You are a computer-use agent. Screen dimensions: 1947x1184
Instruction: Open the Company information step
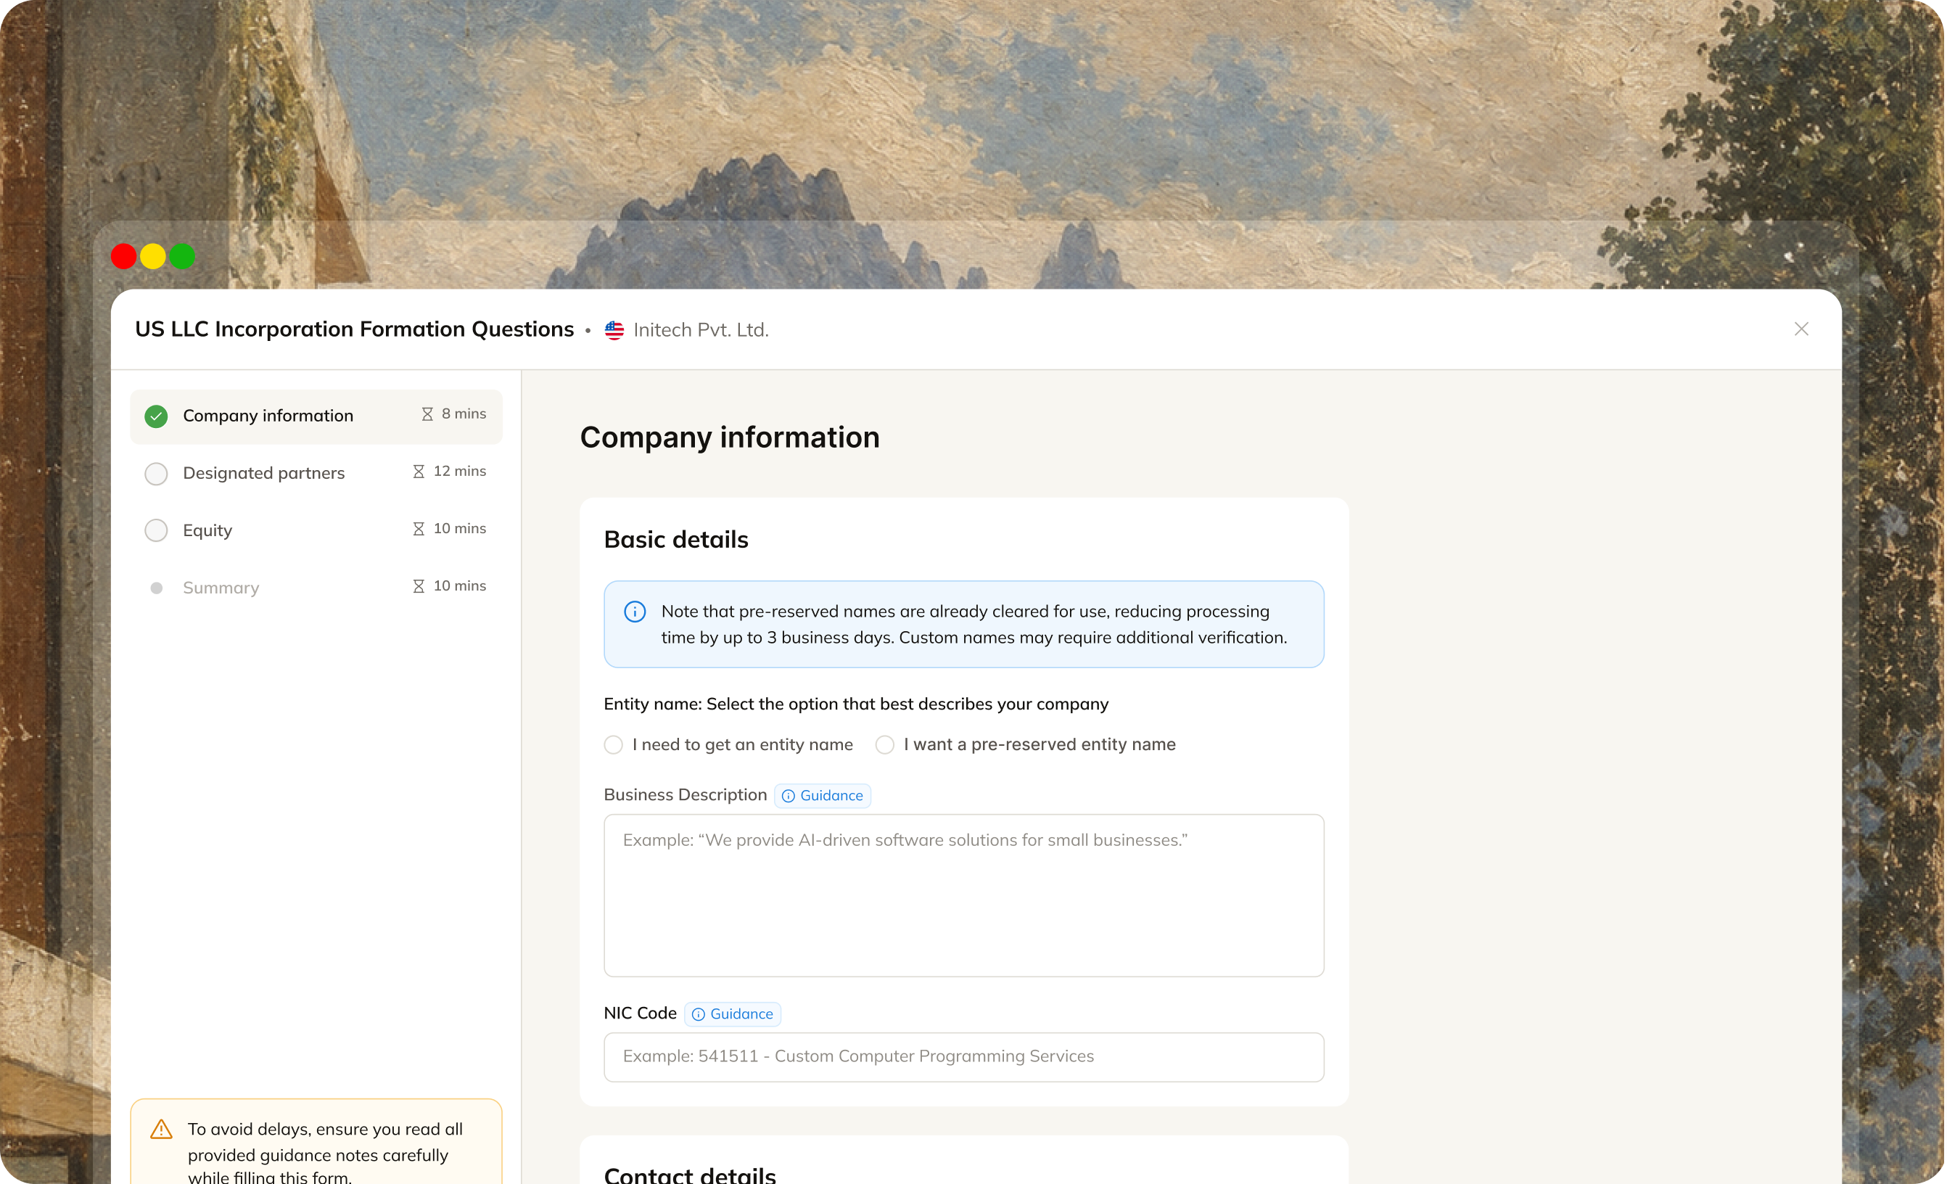tap(316, 416)
